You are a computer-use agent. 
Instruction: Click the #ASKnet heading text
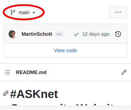tap(34, 94)
